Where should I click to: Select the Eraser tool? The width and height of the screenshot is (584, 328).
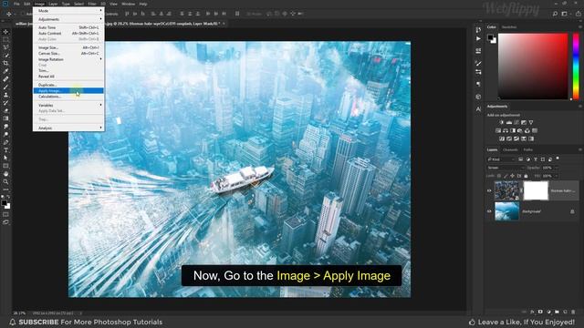coord(5,110)
